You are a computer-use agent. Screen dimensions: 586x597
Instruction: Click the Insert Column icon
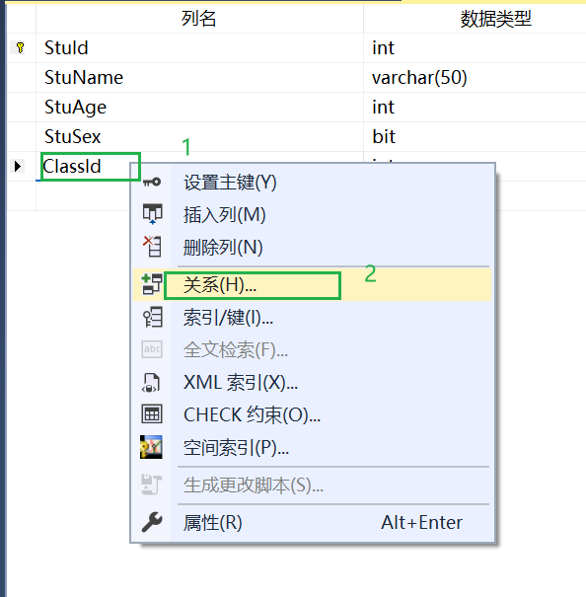(152, 214)
